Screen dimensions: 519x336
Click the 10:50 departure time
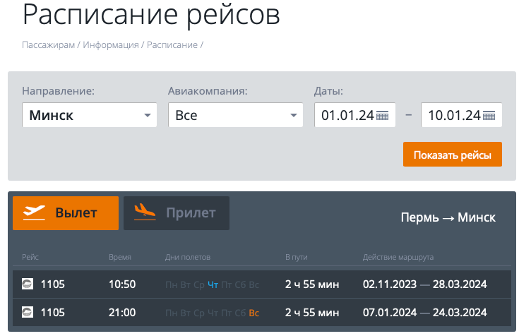122,284
